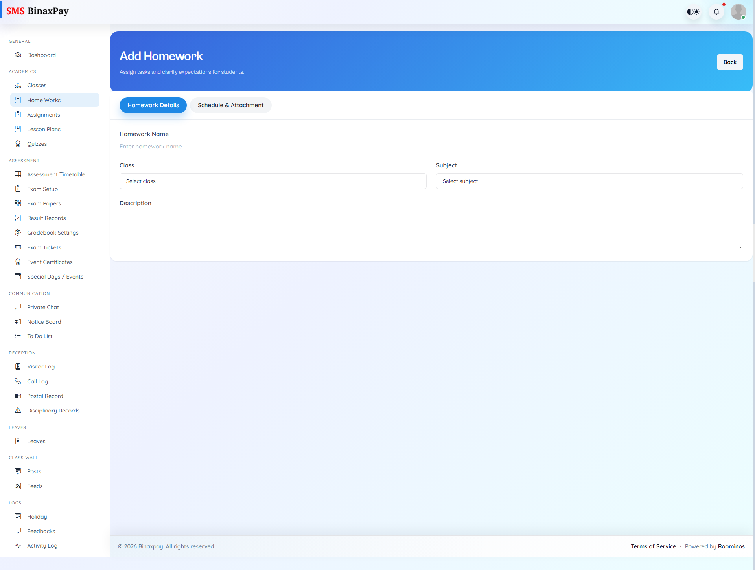The width and height of the screenshot is (755, 570).
Task: Click the Assessment Timetable calendar icon
Action: [18, 174]
